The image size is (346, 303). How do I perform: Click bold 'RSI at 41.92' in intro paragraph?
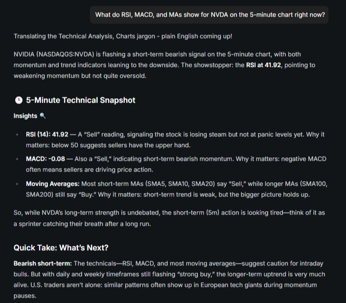(263, 65)
